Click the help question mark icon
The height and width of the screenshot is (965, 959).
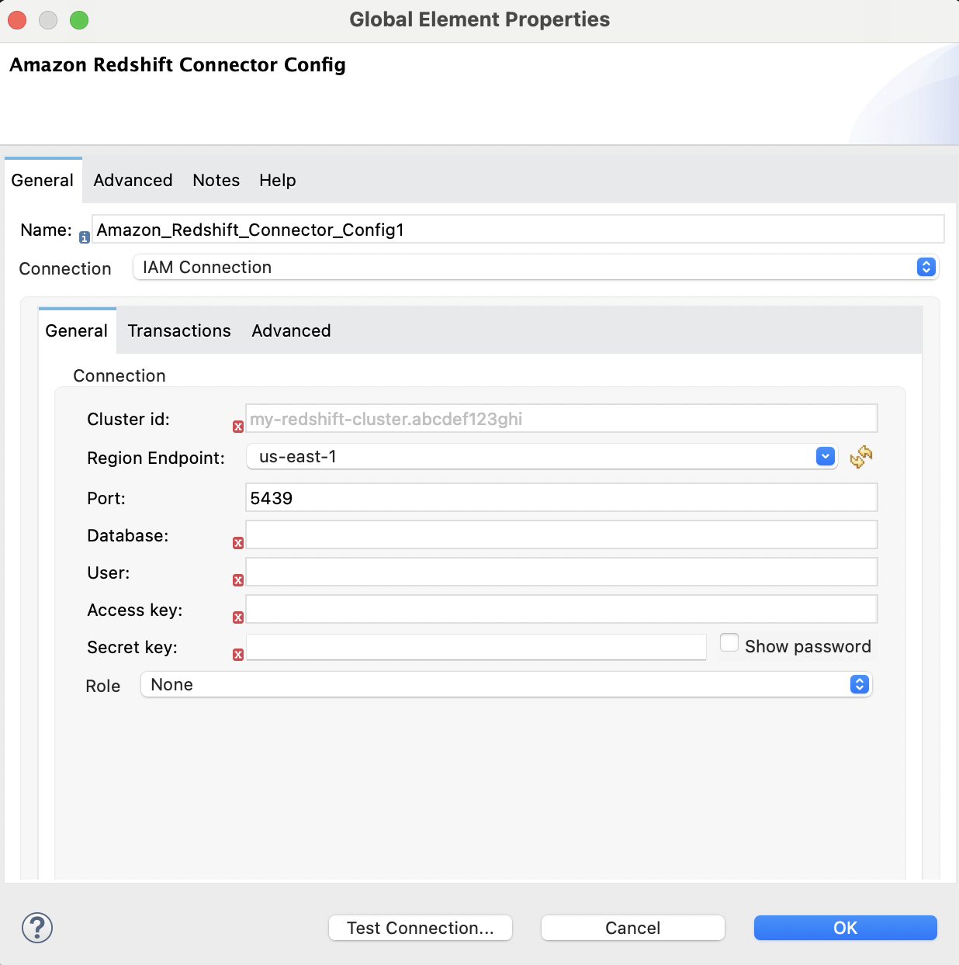tap(37, 927)
